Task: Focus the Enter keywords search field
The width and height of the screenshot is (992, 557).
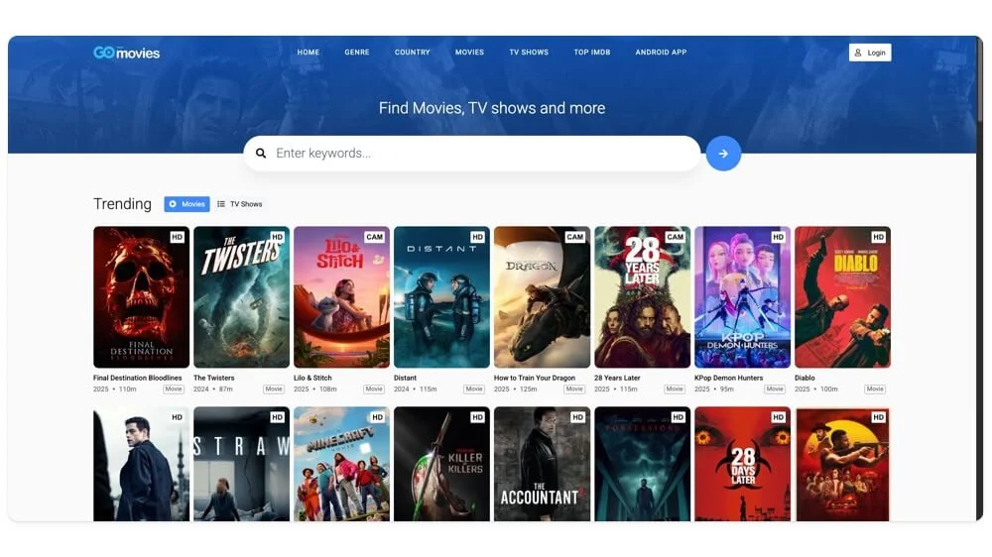Action: pyautogui.click(x=472, y=153)
